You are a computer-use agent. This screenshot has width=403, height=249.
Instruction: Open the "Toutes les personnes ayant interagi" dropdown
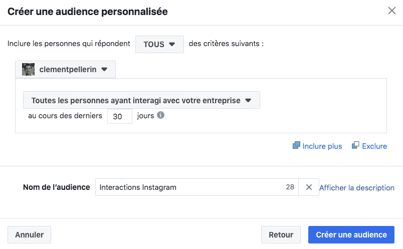(141, 100)
